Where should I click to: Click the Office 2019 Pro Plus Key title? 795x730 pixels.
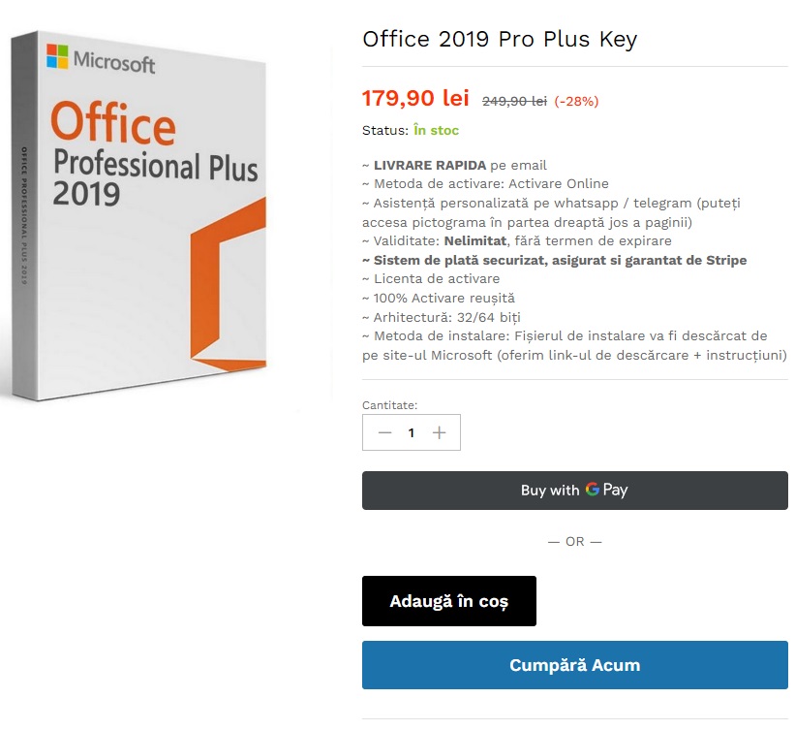500,39
